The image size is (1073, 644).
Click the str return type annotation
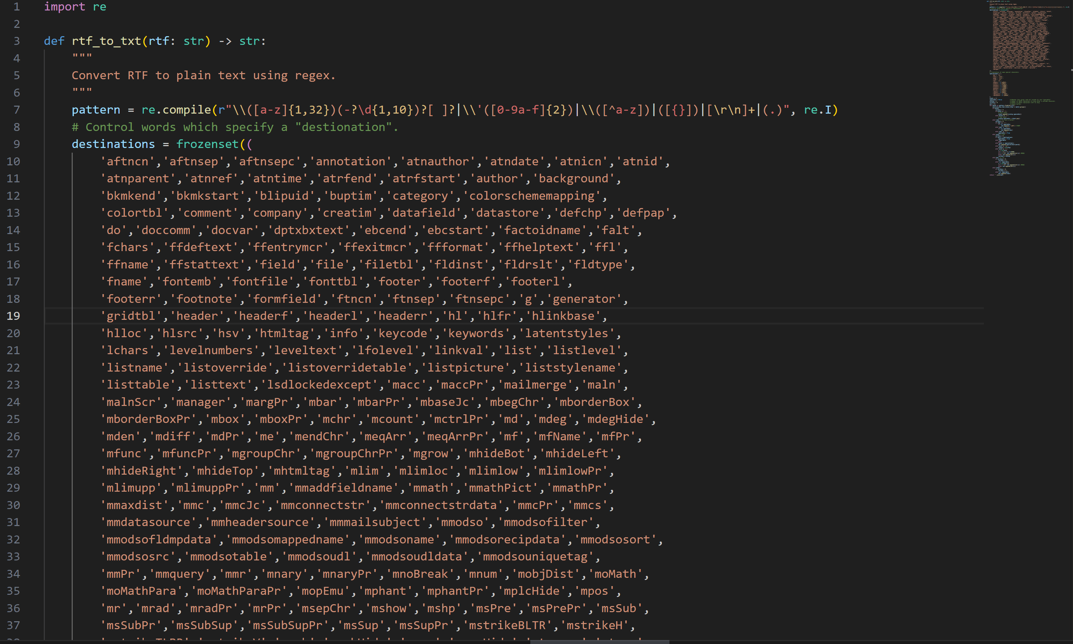(x=251, y=41)
